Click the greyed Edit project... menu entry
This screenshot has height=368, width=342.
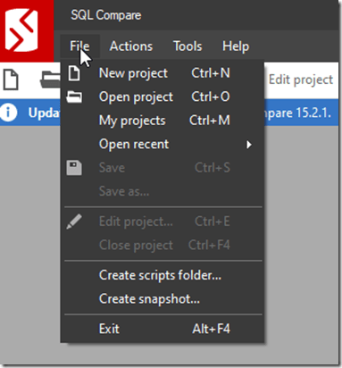coord(163,222)
